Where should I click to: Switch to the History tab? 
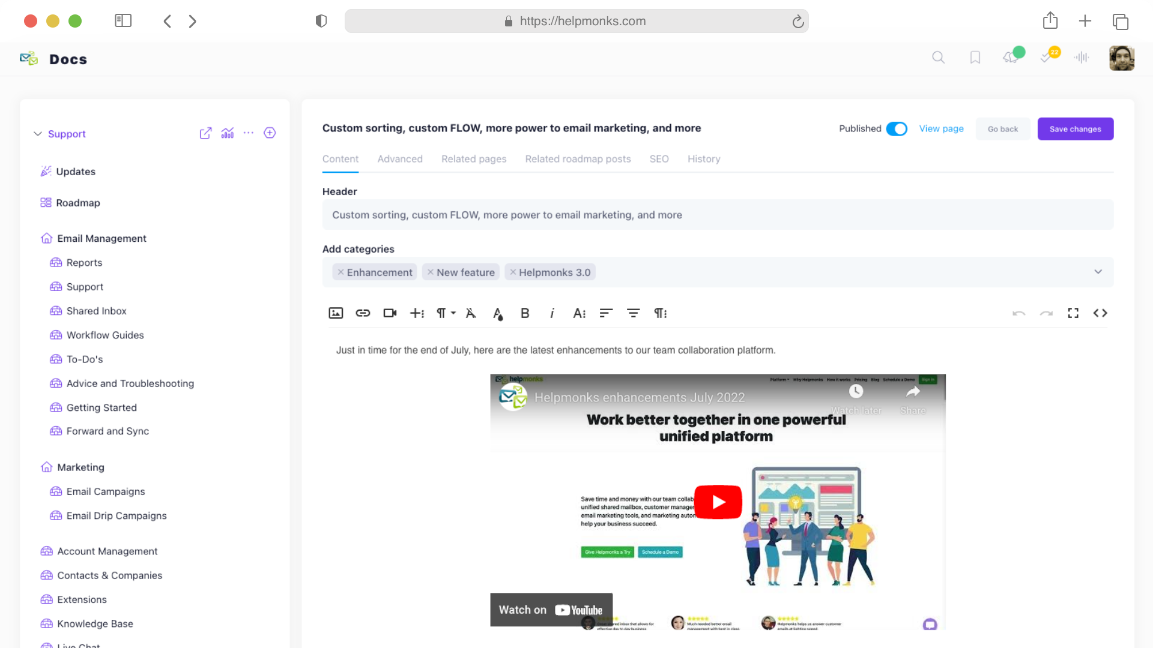pyautogui.click(x=704, y=158)
